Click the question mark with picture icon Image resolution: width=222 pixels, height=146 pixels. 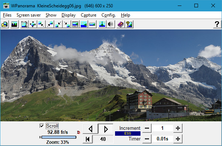[129, 24]
